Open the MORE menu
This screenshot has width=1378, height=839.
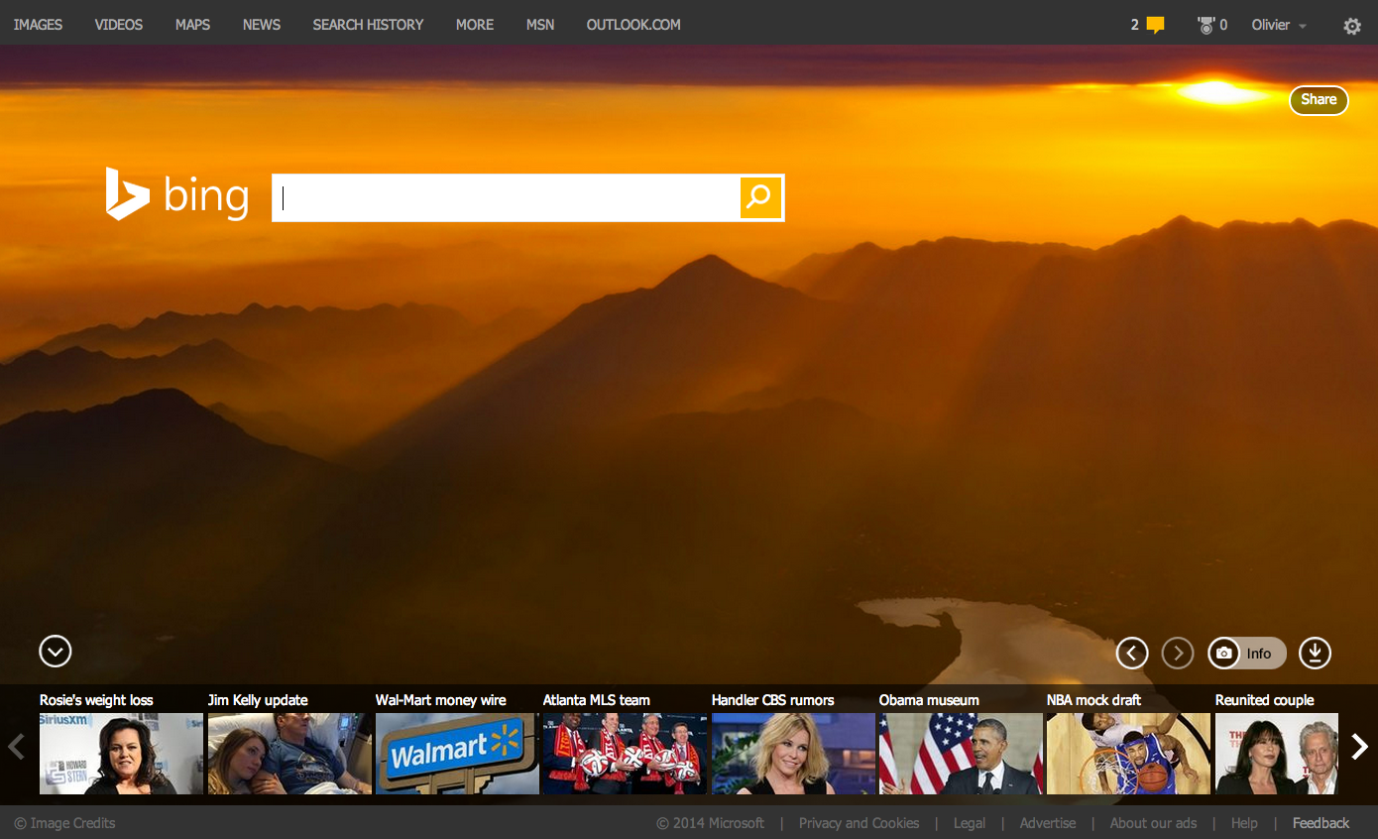point(475,25)
